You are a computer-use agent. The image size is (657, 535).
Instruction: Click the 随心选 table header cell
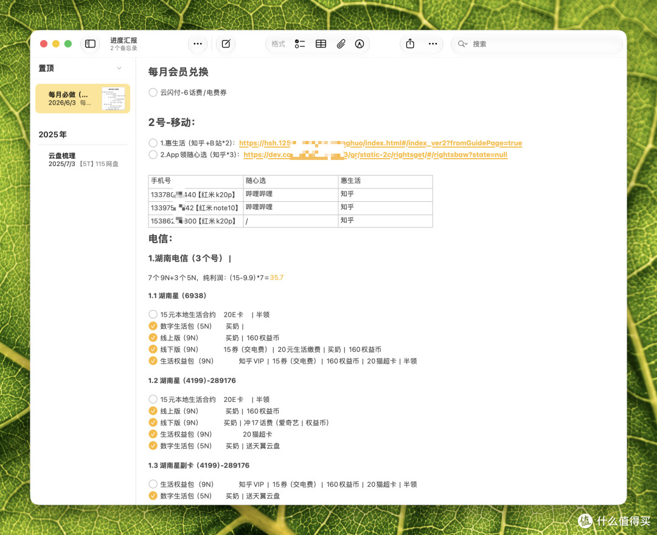click(291, 181)
